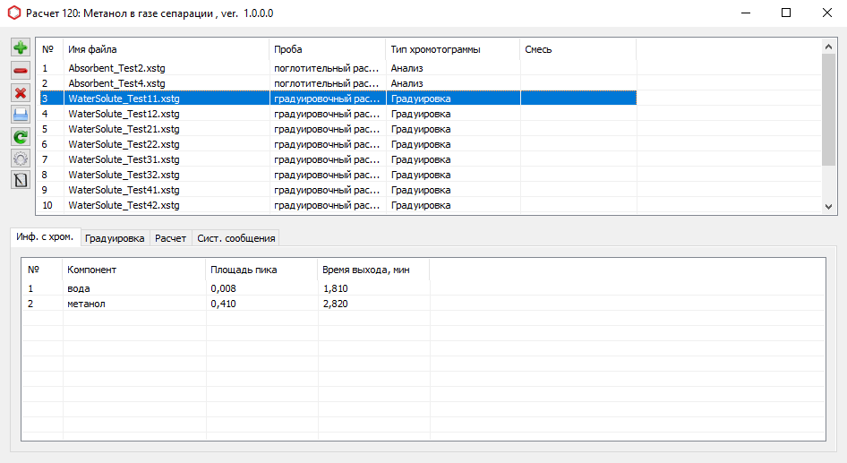847x463 pixels.
Task: Select the Инф. с хром. tab
Action: 45,237
